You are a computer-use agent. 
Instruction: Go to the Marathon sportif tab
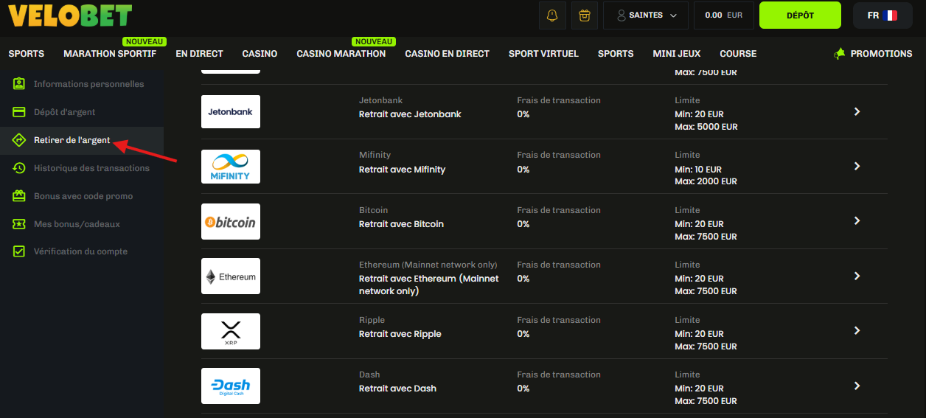[110, 54]
